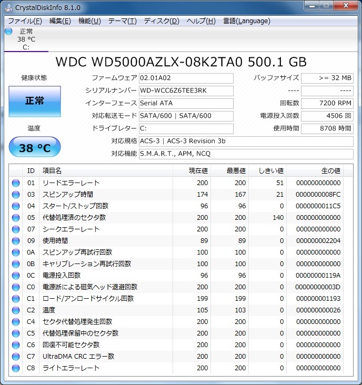This screenshot has width=362, height=385.
Task: Click status icon for C2 温度
Action: pos(16,310)
